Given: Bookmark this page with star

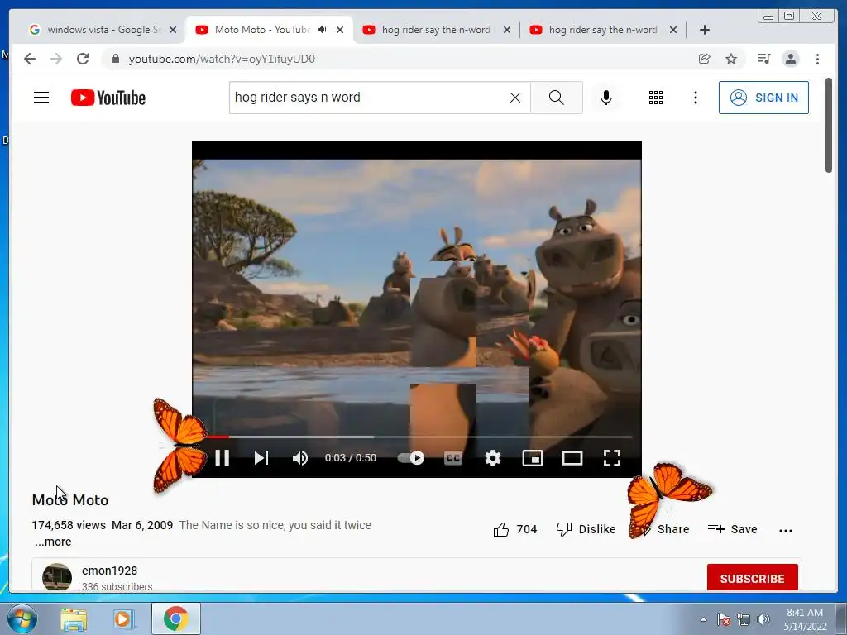Looking at the screenshot, I should 731,59.
